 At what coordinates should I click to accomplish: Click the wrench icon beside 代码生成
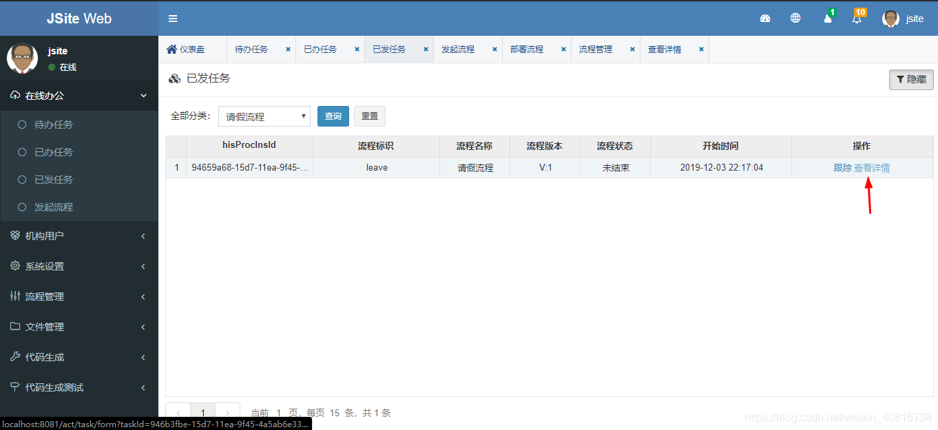15,357
